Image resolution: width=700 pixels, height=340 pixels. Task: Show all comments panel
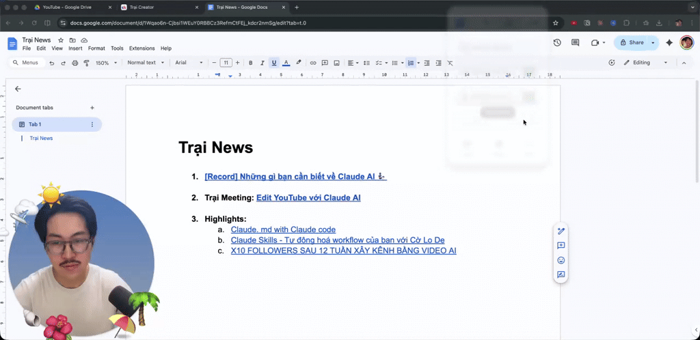tap(576, 42)
